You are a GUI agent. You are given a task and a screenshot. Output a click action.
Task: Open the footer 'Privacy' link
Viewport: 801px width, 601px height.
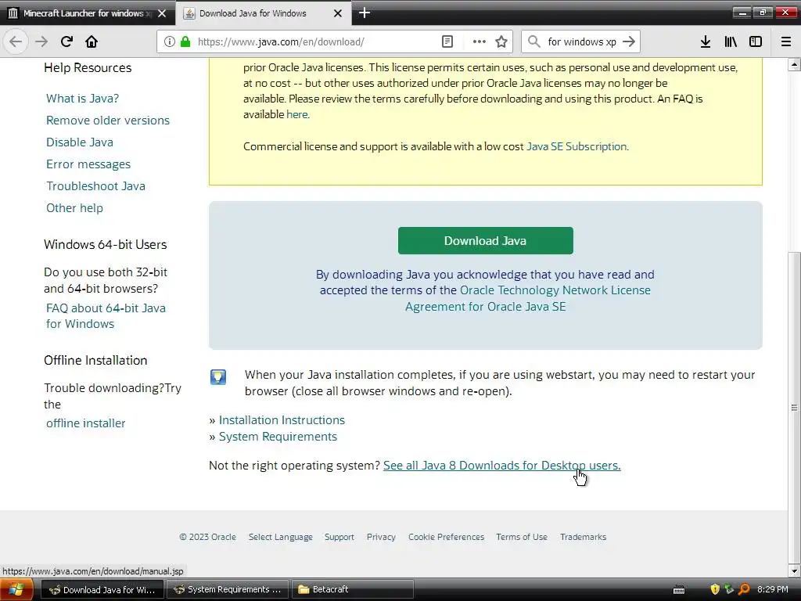point(381,537)
